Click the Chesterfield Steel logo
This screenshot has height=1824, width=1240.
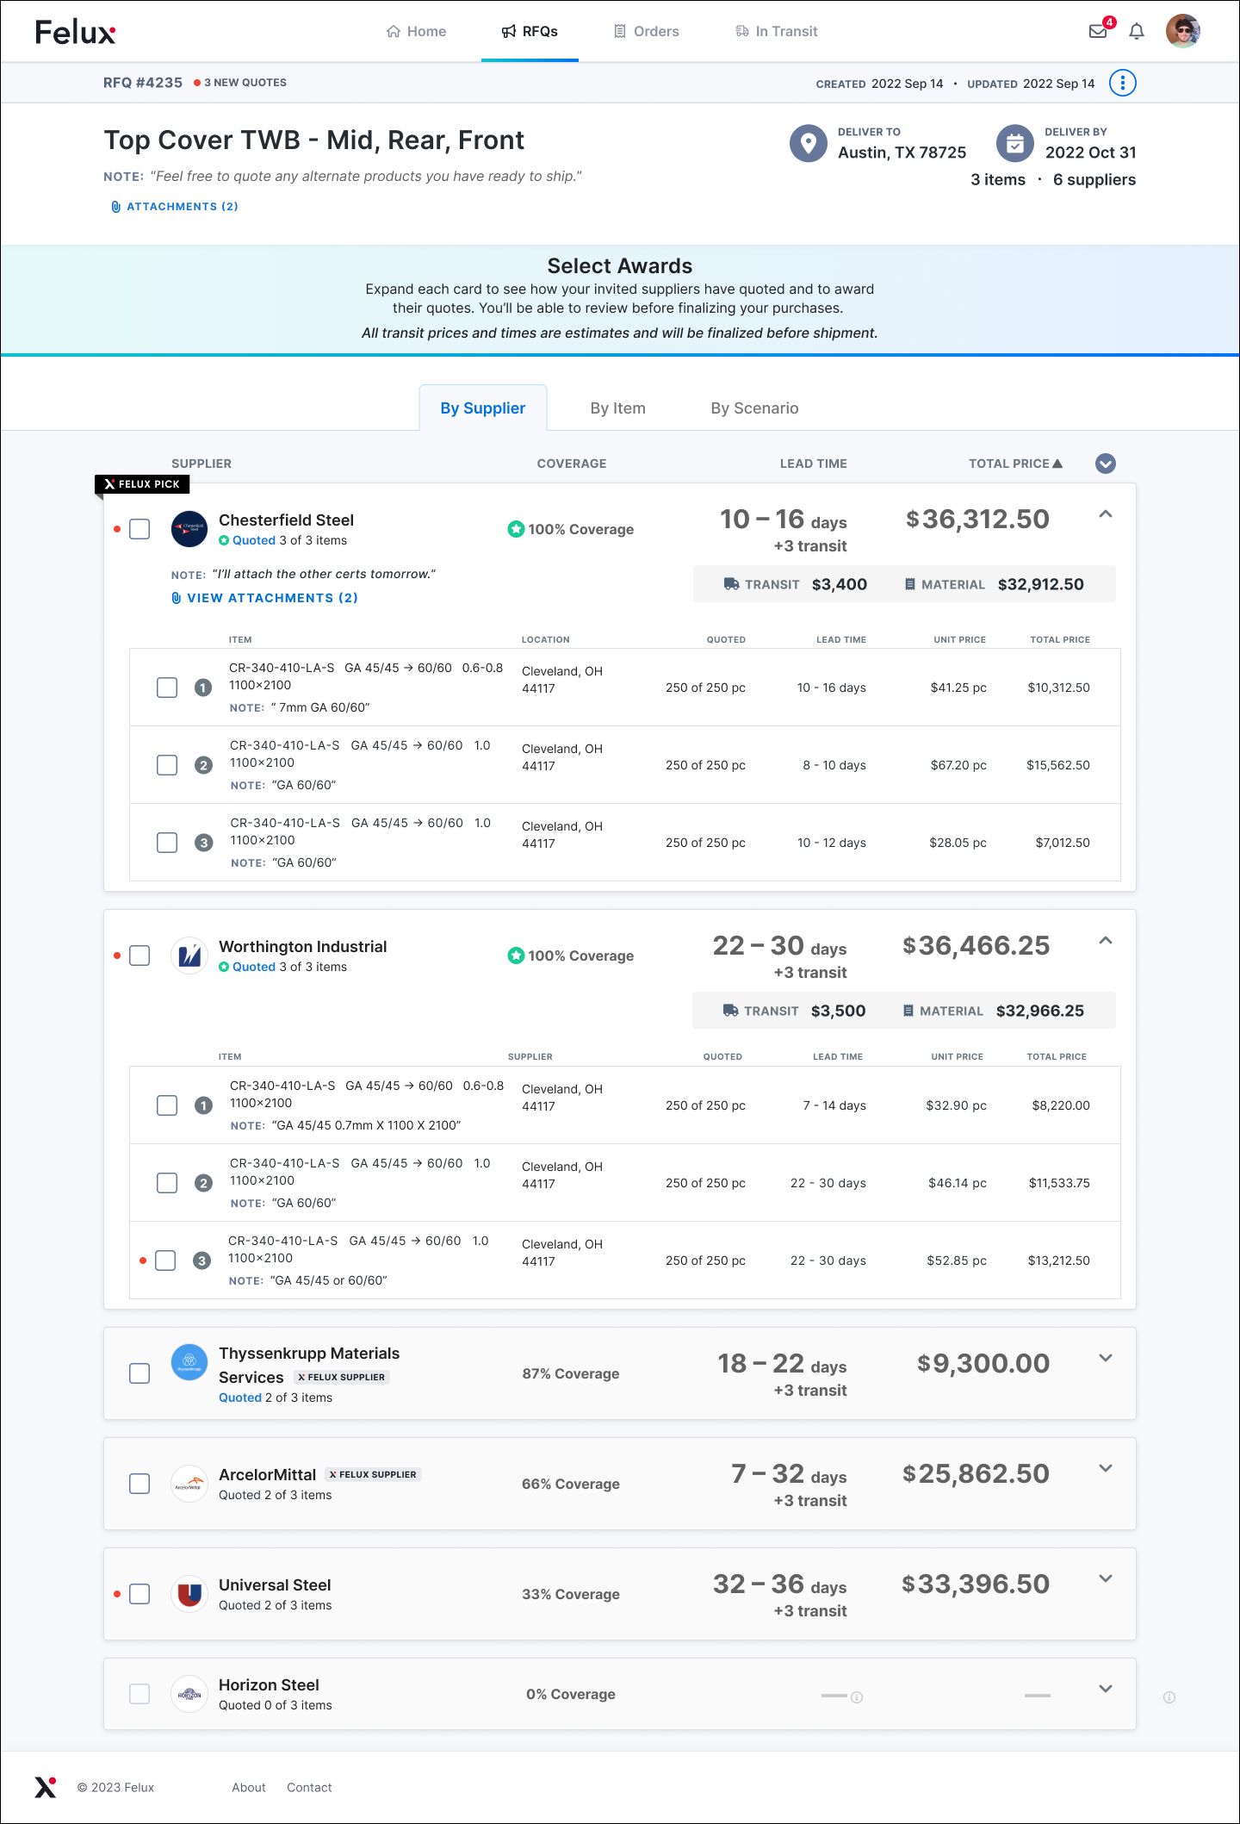coord(189,529)
